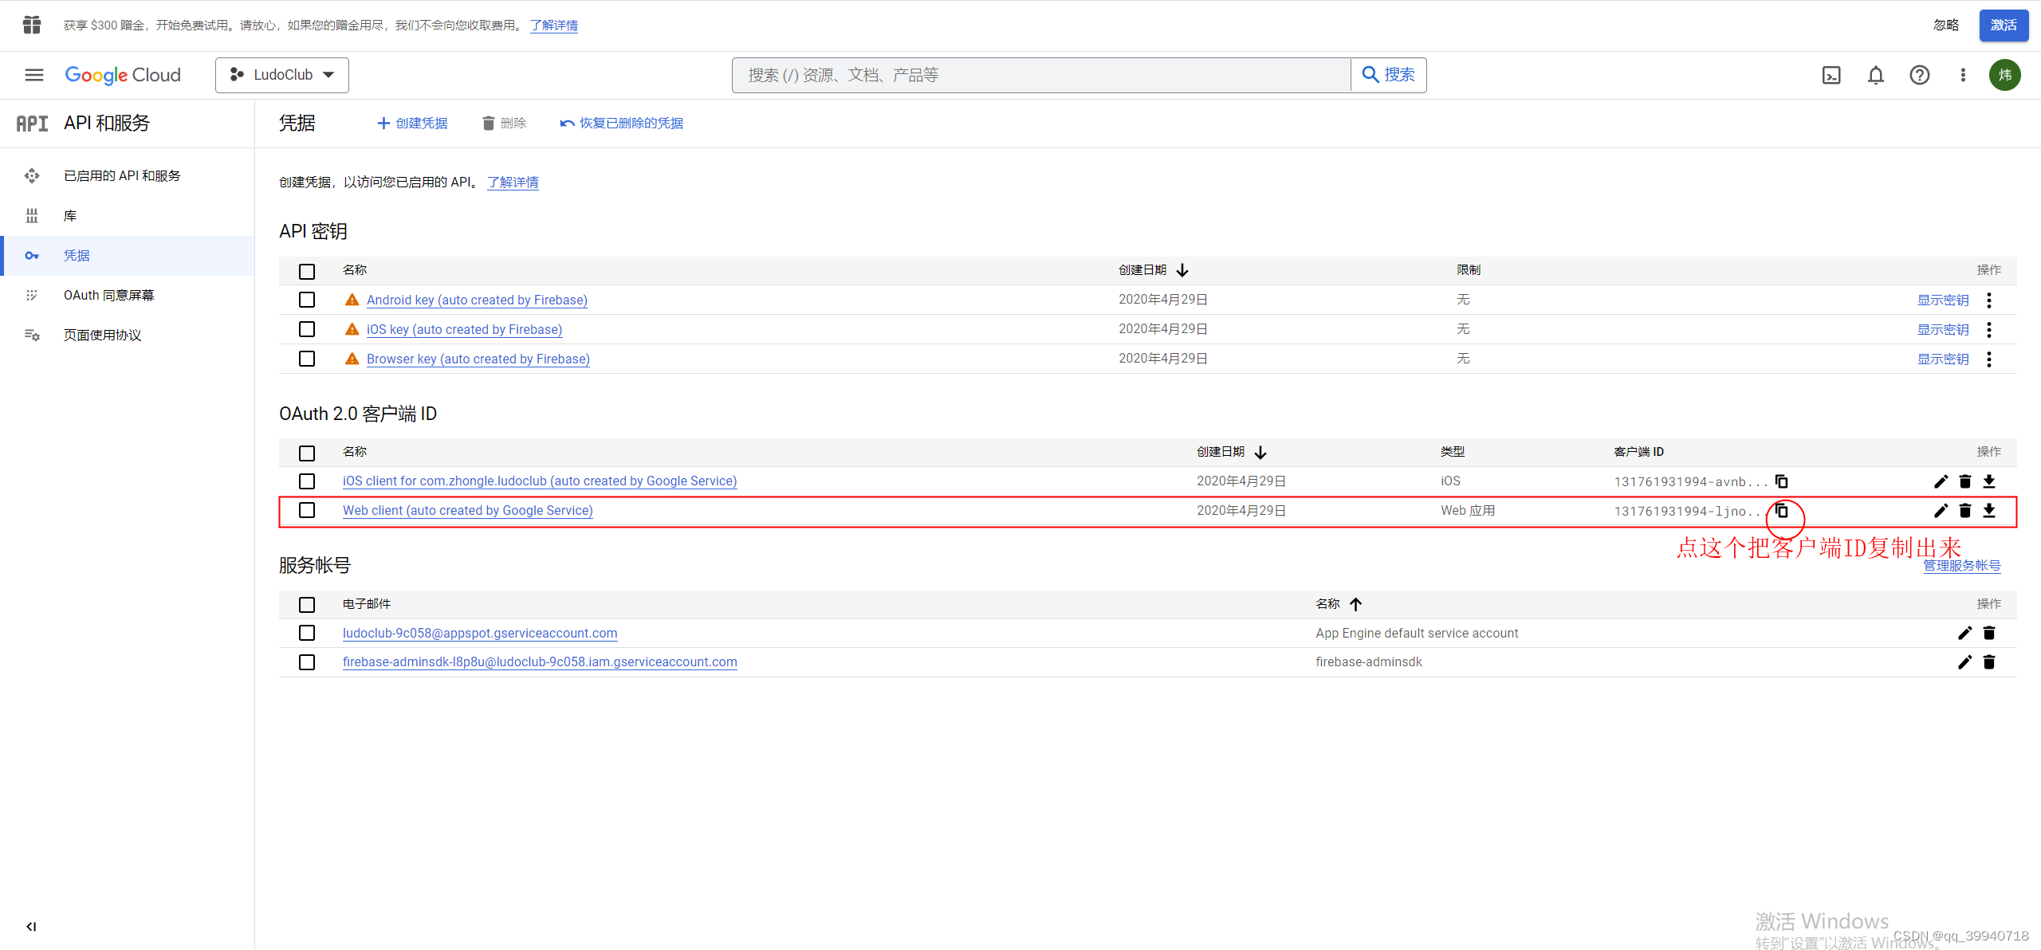
Task: Focus the resource search input field
Action: (x=1041, y=75)
